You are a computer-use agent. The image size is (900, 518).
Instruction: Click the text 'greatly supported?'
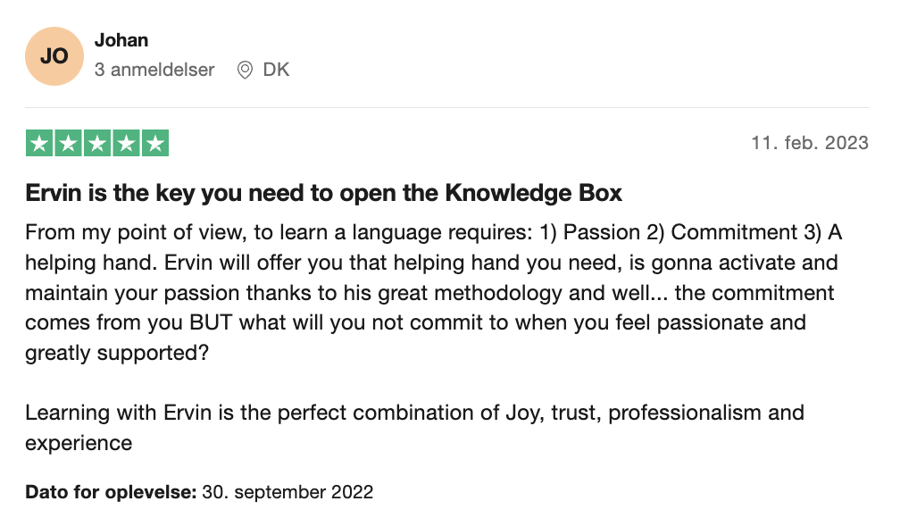click(x=117, y=353)
